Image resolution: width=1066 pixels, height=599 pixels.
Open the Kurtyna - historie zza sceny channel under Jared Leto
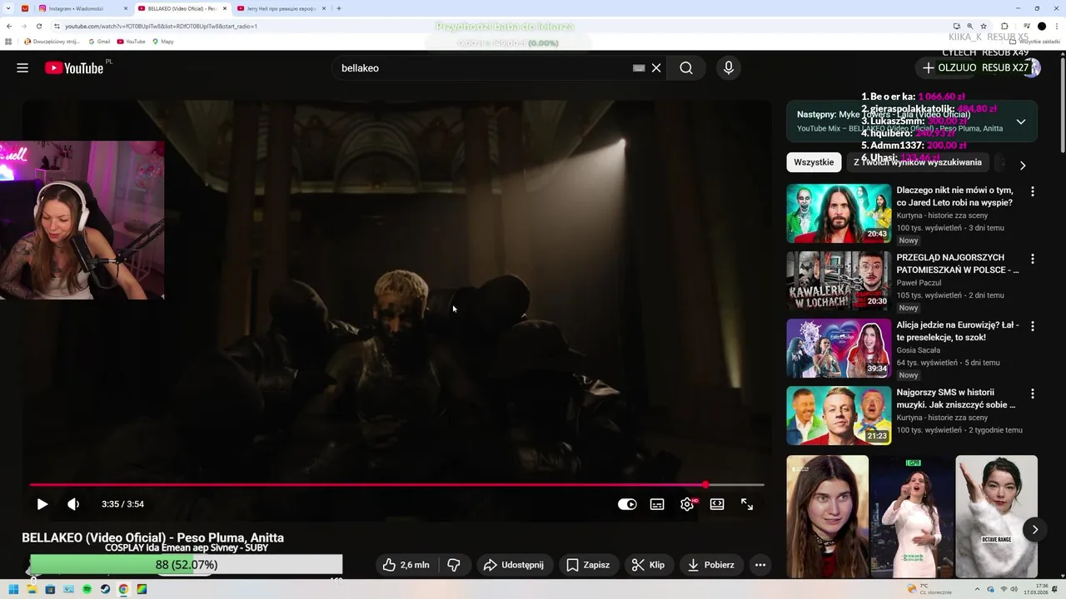(x=942, y=215)
